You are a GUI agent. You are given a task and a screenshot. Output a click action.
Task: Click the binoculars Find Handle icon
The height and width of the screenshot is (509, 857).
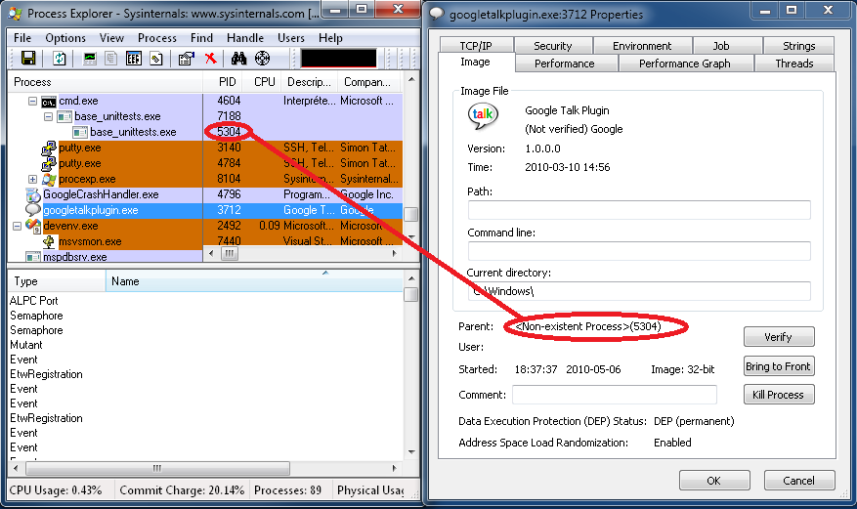click(238, 58)
